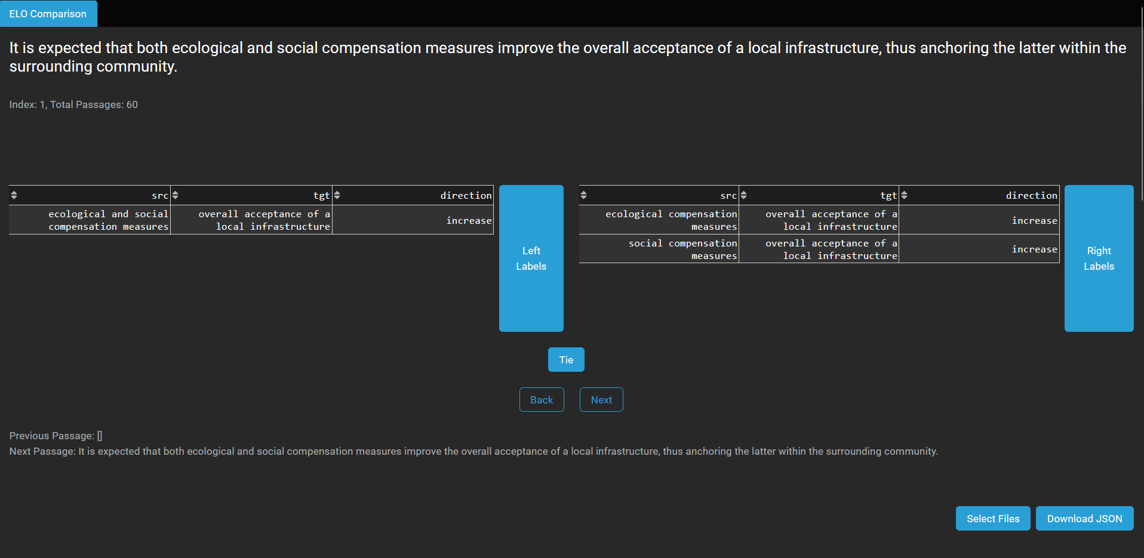Click left table 'ecological and social compensation measures' cell

[x=90, y=220]
